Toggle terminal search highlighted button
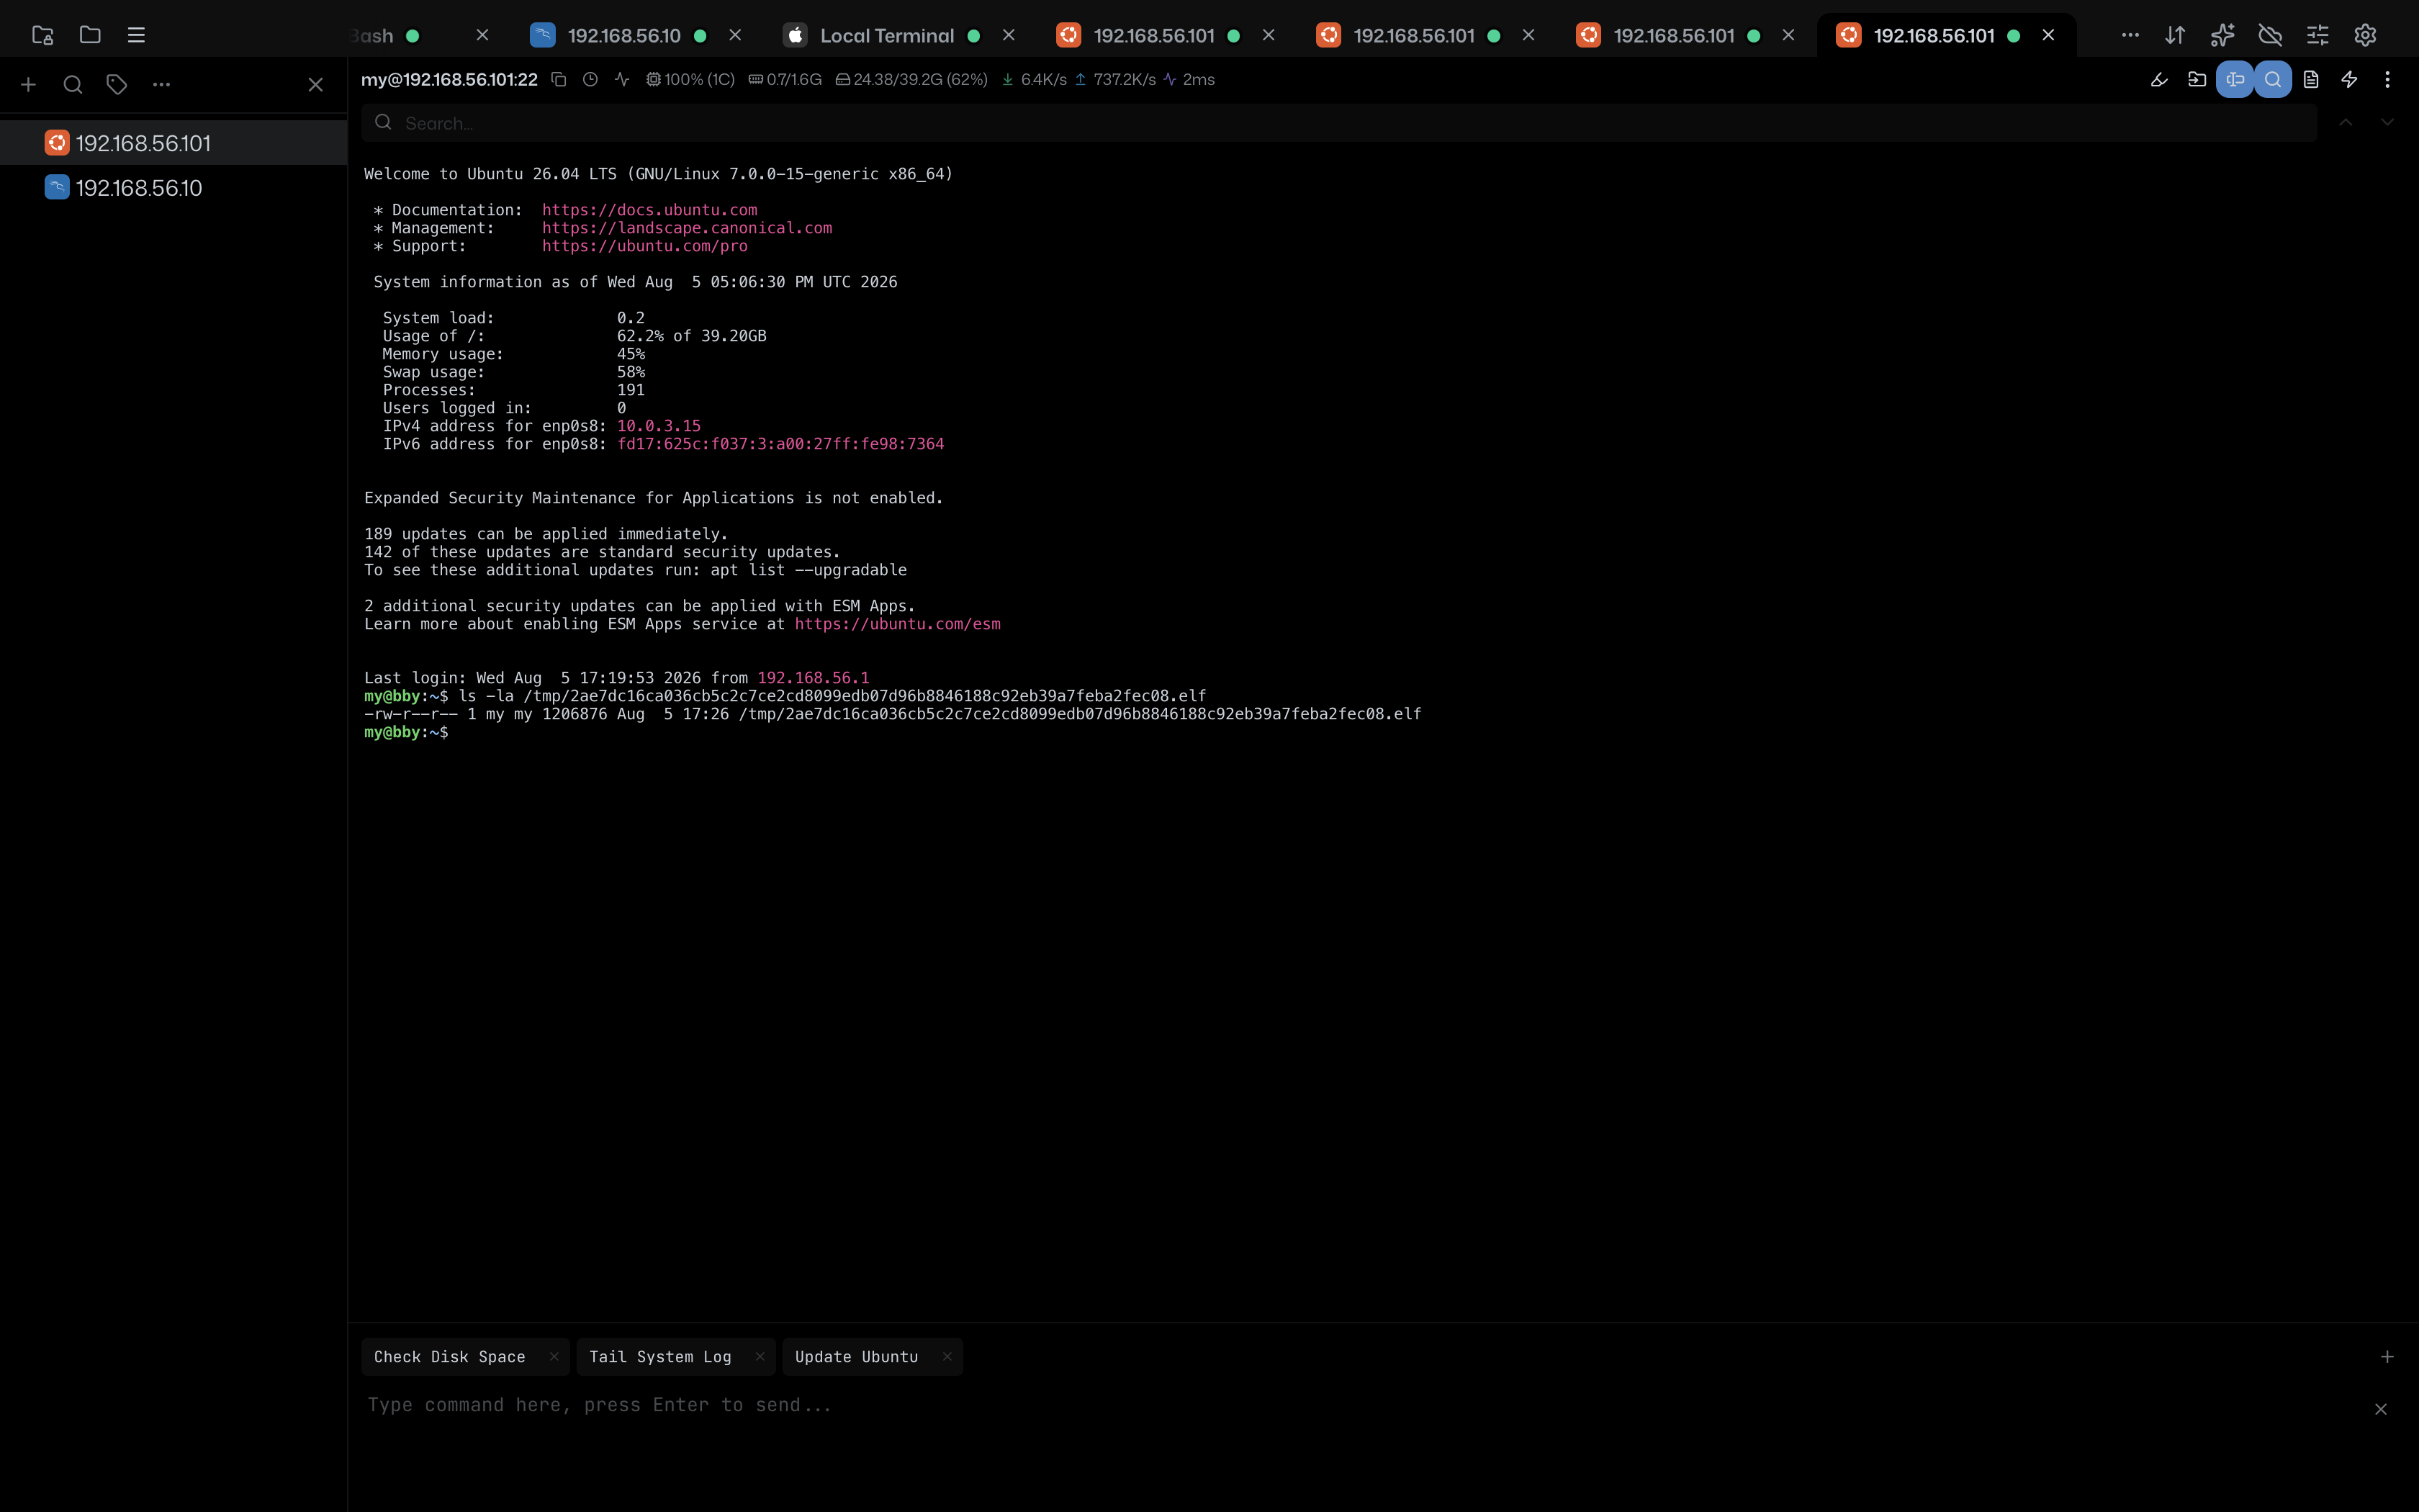Image resolution: width=2419 pixels, height=1512 pixels. [x=2273, y=79]
